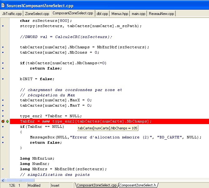Toggle breakpoint dot beside MessageBox line

pyautogui.click(x=3, y=137)
